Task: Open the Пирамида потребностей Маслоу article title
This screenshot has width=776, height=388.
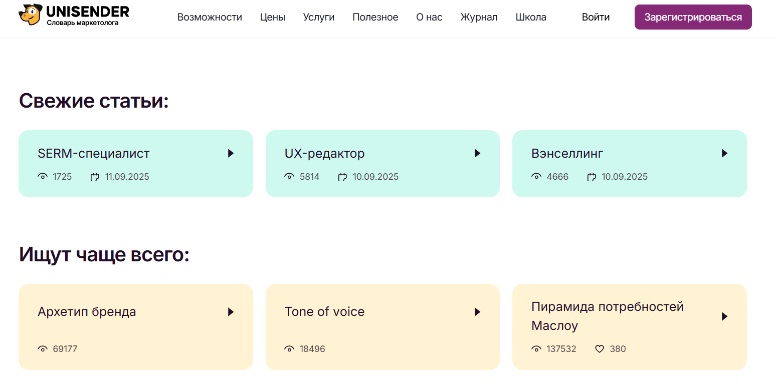Action: 607,316
